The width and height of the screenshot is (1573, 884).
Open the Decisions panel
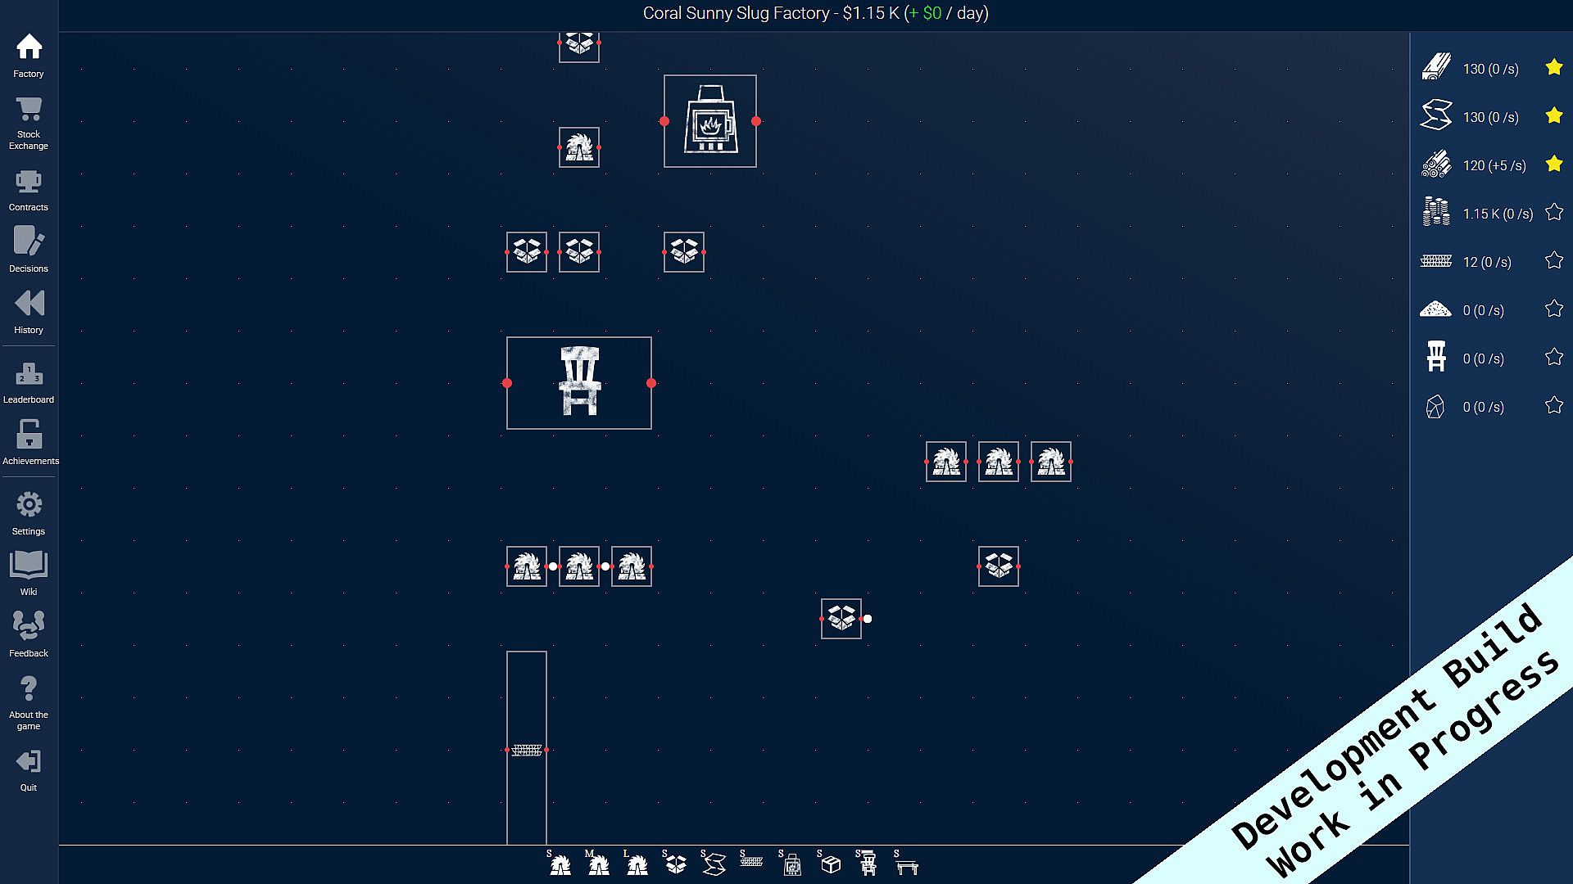click(x=29, y=250)
